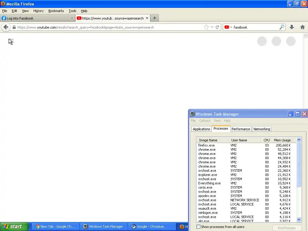
Task: Select svchost.exe row with NETWORK SERVICE user
Action: (x=247, y=200)
